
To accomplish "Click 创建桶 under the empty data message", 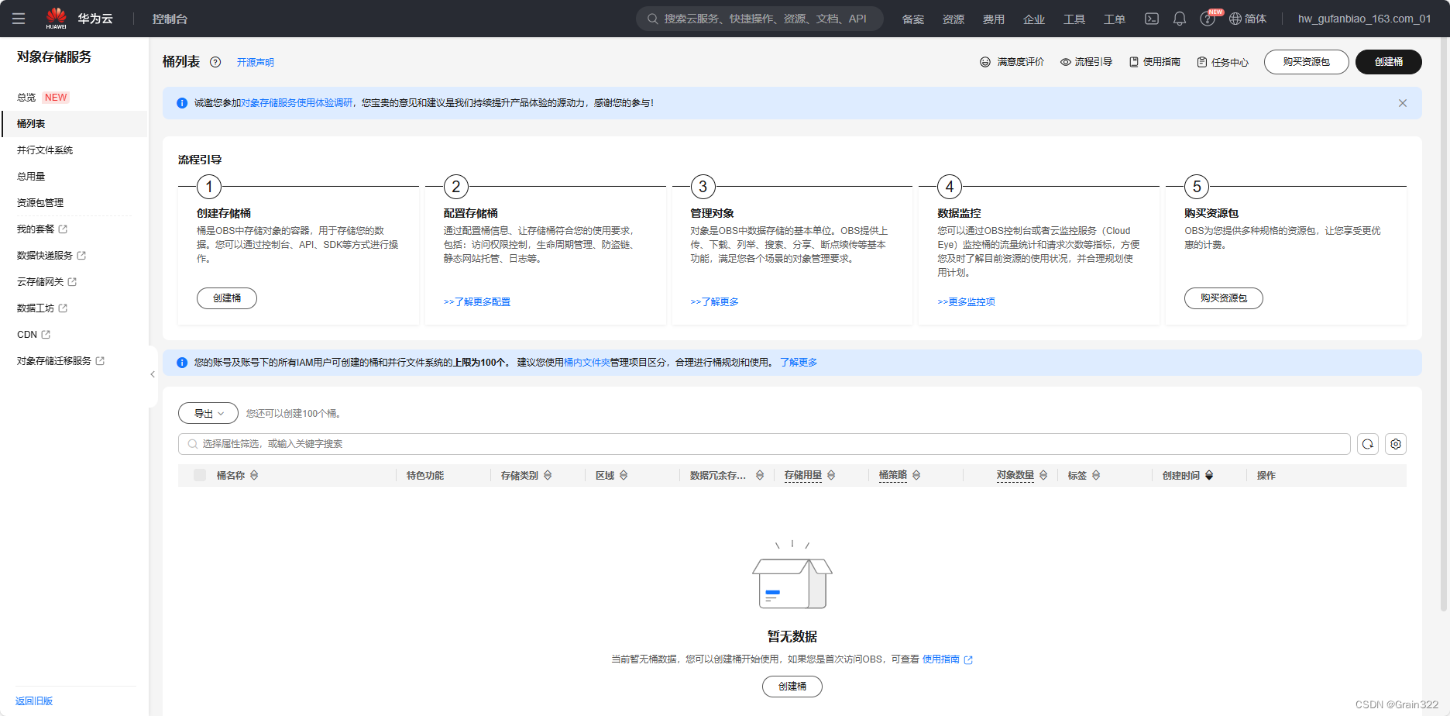I will pos(792,687).
